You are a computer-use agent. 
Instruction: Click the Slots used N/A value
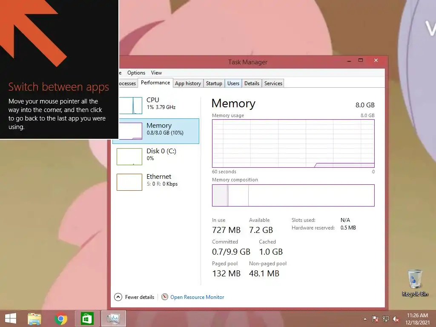(x=345, y=220)
